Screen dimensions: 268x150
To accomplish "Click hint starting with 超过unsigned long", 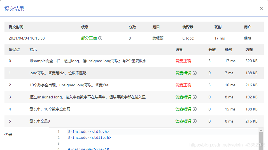I will pos(87,97).
